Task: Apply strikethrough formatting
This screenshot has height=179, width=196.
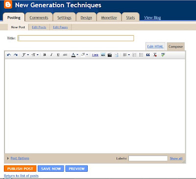Action: (65, 55)
